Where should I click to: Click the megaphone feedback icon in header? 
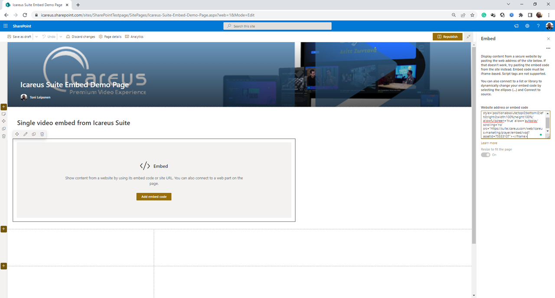[516, 26]
